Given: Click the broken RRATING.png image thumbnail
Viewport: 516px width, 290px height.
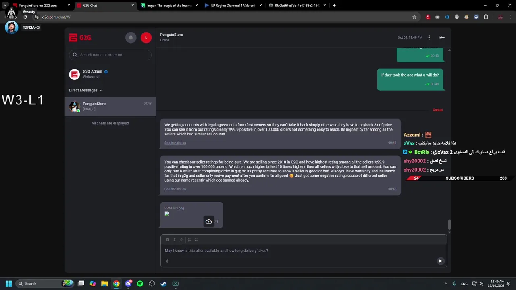Looking at the screenshot, I should pyautogui.click(x=167, y=214).
